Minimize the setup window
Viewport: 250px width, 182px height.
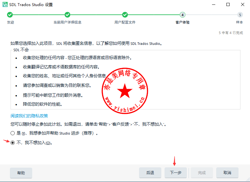click(x=214, y=4)
